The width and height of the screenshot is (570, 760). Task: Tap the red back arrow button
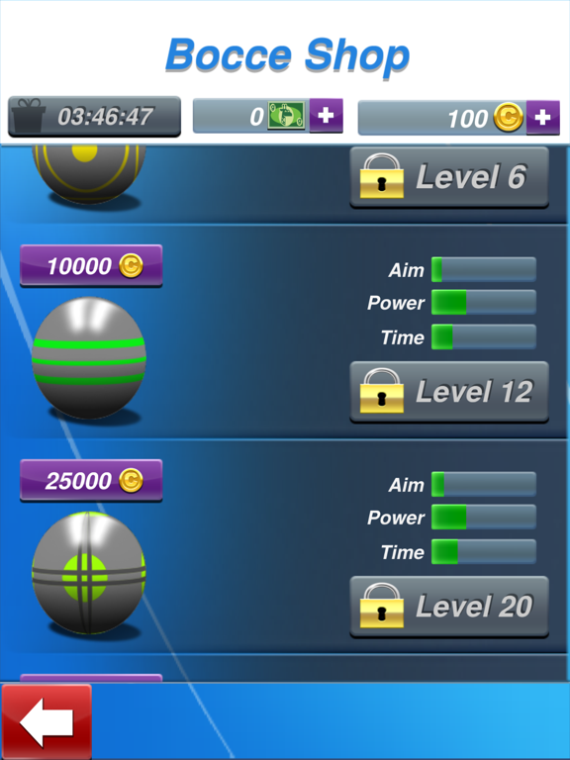pyautogui.click(x=47, y=721)
